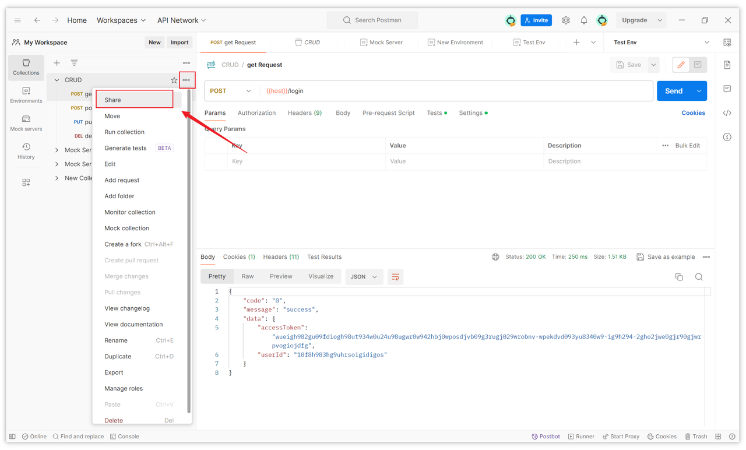Screen dimensions: 746x450
Task: Switch to Test Results response tab
Action: [324, 257]
